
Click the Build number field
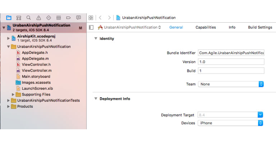coord(231,71)
